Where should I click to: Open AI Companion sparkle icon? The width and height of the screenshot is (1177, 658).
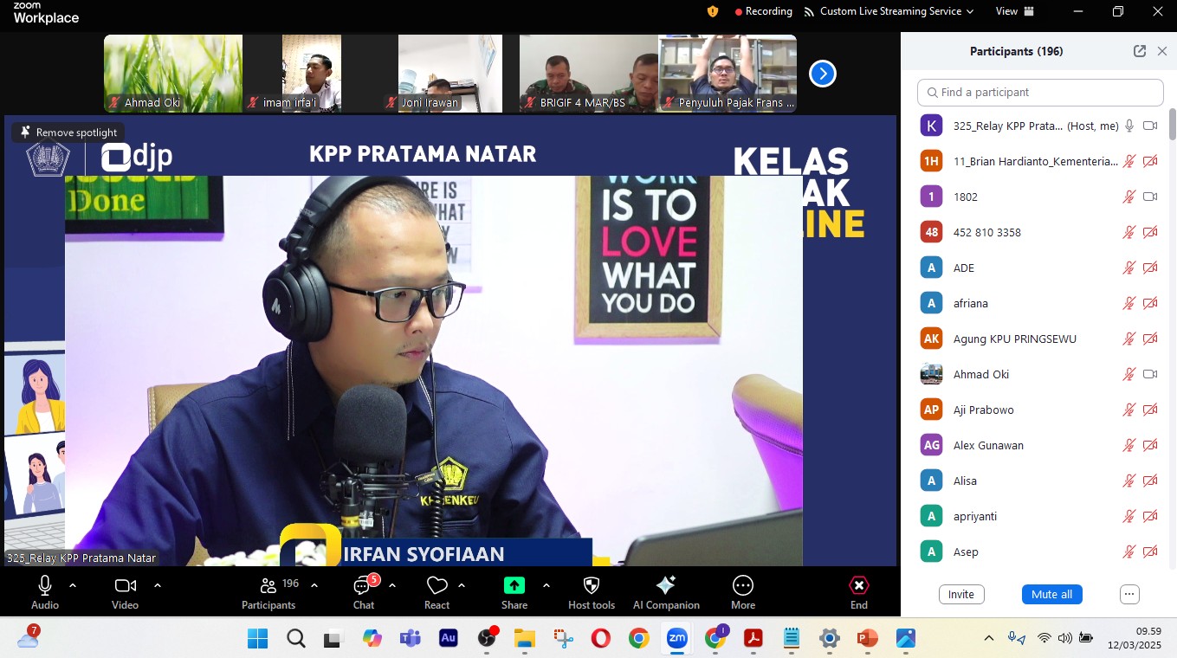pos(666,585)
